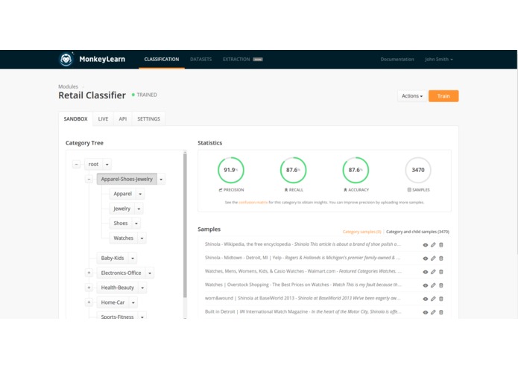Viewport: 518px width, 368px height.
Task: Show Category samples (0) filter
Action: tap(361, 232)
